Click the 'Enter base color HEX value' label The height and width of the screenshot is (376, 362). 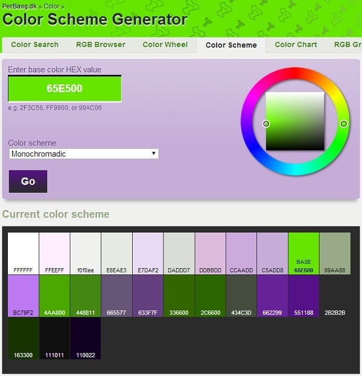[54, 69]
